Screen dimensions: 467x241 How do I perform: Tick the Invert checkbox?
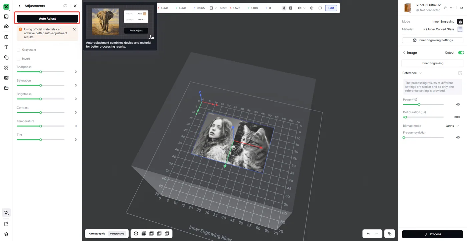(x=18, y=59)
